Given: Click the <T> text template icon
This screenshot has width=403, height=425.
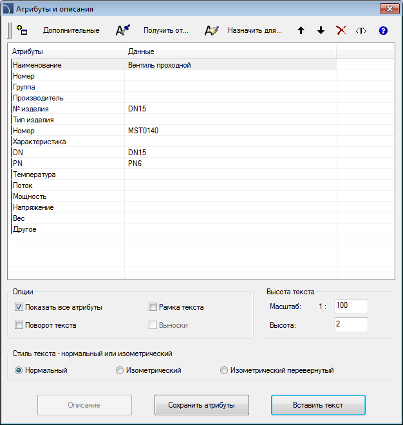Looking at the screenshot, I should 361,31.
